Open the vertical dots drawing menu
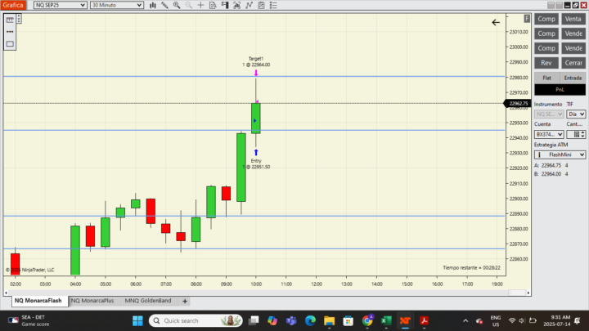Image resolution: width=589 pixels, height=331 pixels. [19, 19]
